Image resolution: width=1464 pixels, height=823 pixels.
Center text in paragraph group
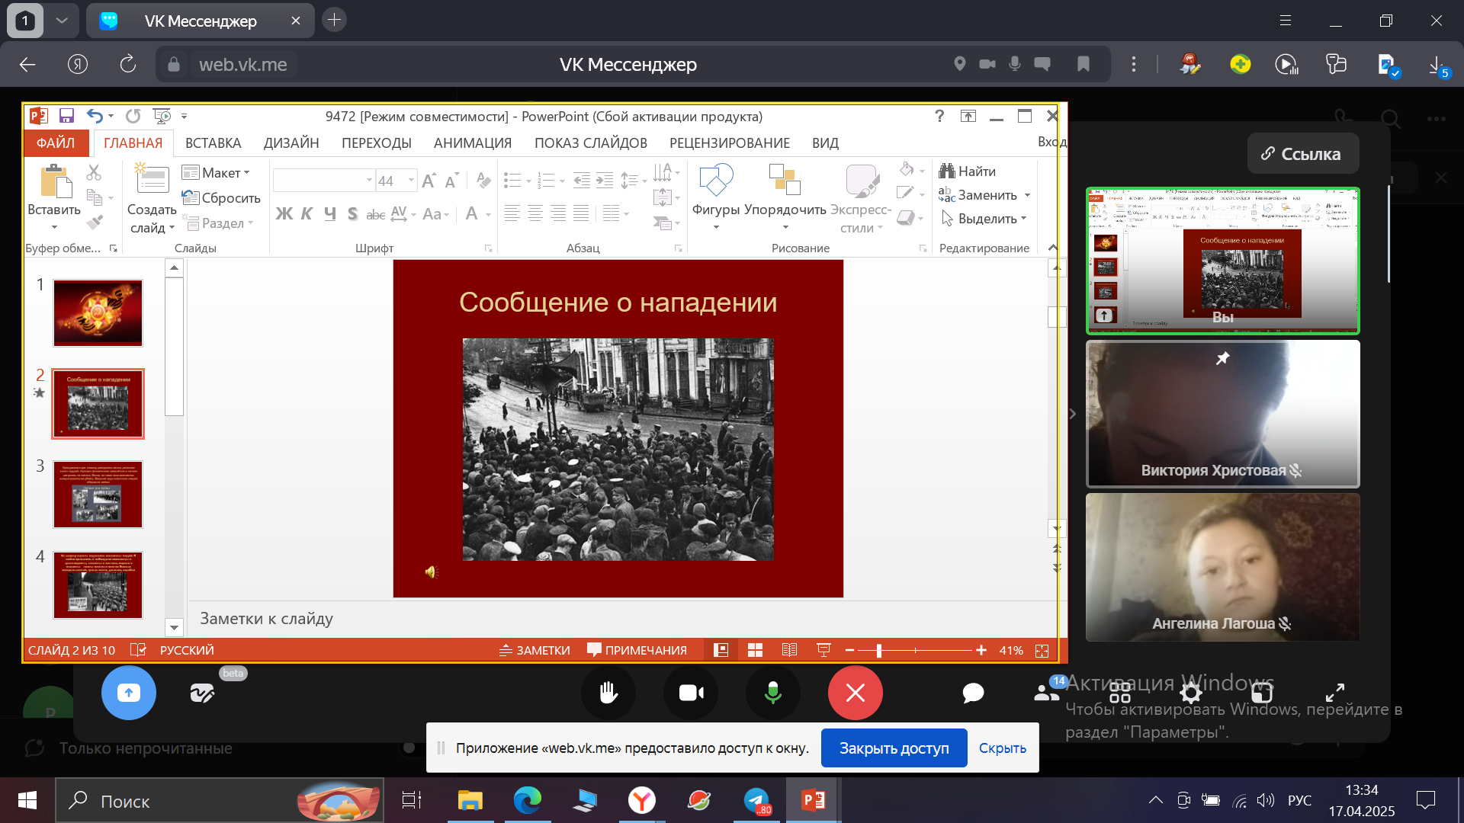click(535, 214)
